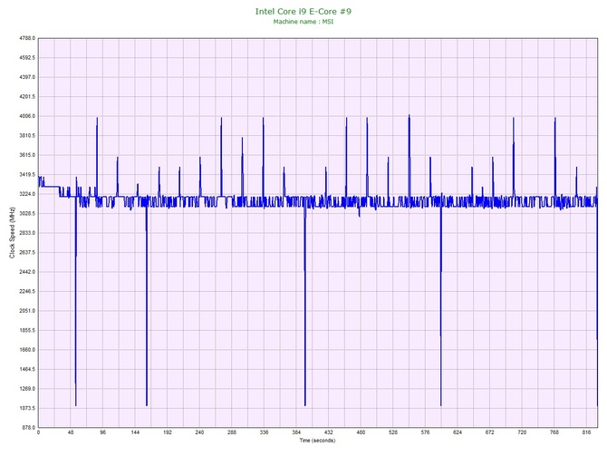Viewport: 607px width, 456px height.
Task: Click the 1660.0 y-axis value
Action: pos(27,350)
